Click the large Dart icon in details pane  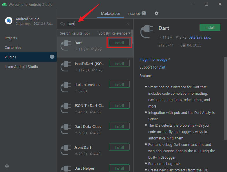point(147,31)
